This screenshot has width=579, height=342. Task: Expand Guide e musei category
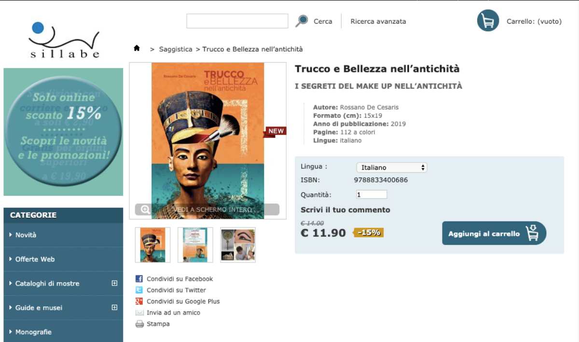[x=114, y=307]
